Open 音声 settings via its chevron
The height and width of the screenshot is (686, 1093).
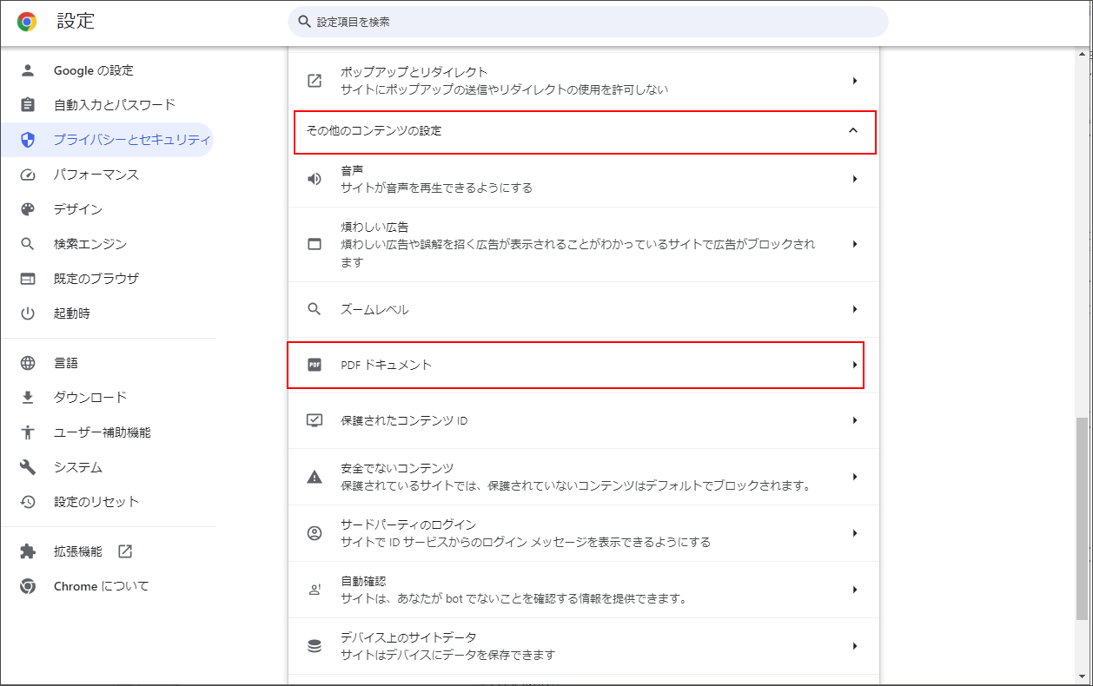[x=854, y=176]
